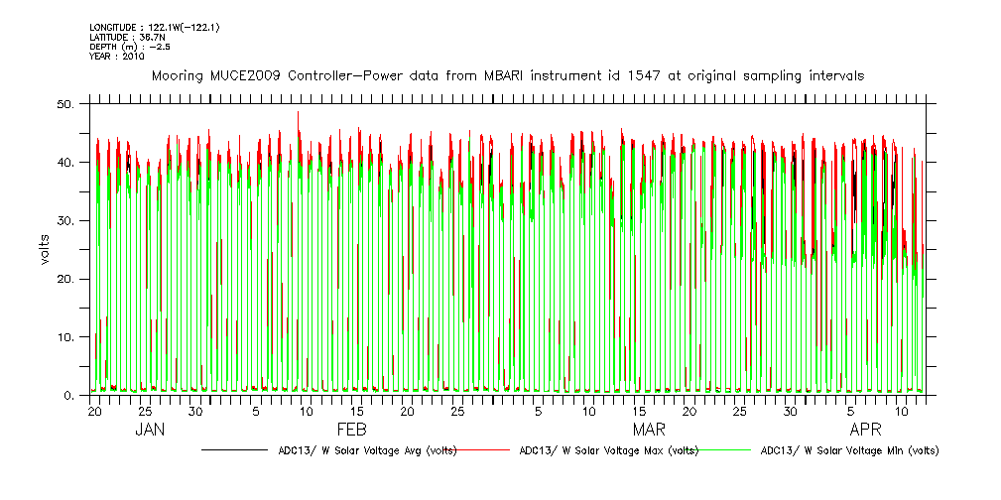Select the FEB month label

pos(352,430)
